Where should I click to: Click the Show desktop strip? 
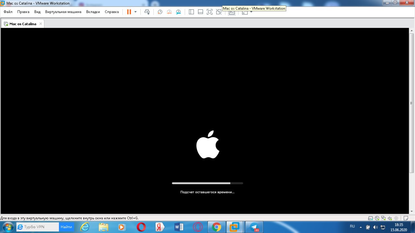coord(412,227)
